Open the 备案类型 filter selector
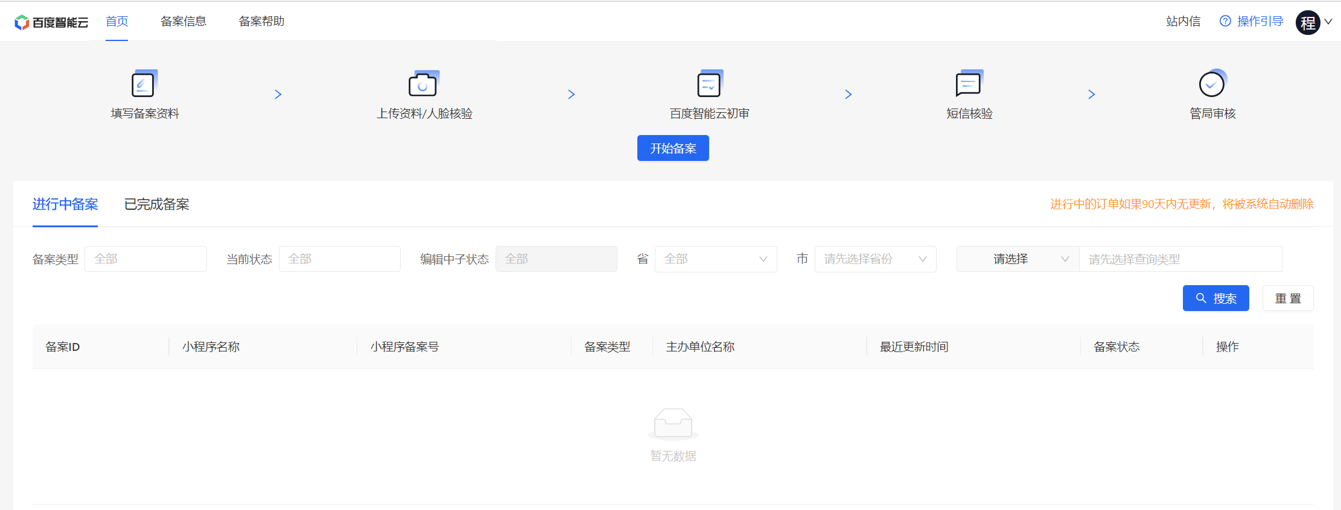The height and width of the screenshot is (510, 1341). pos(145,259)
